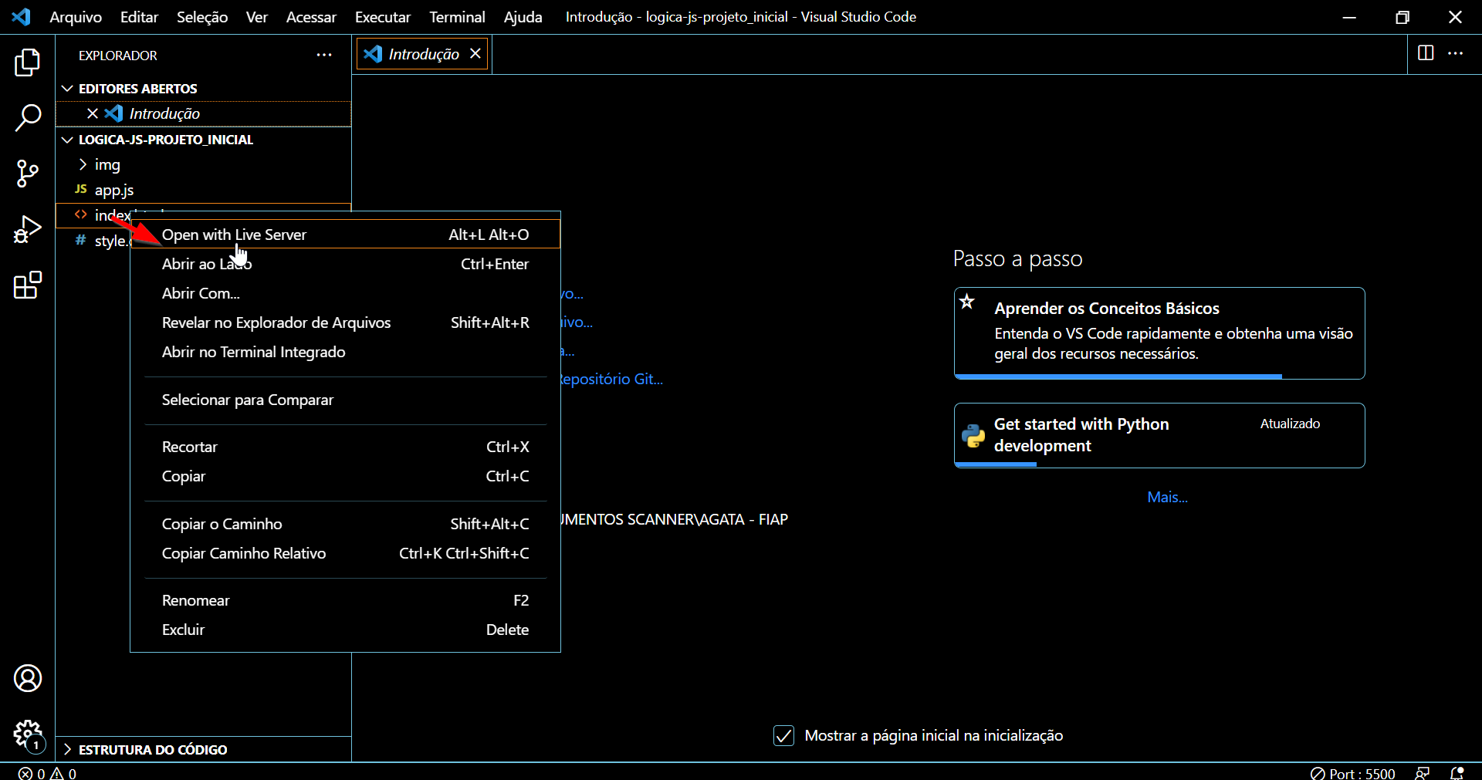The width and height of the screenshot is (1482, 780).
Task: Open the Manage gear icon
Action: (x=28, y=734)
